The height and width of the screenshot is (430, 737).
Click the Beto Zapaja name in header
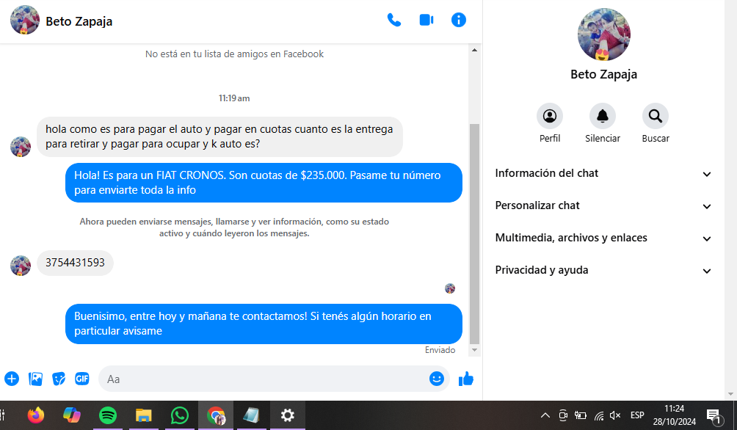coord(79,21)
